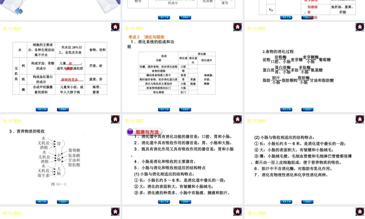Viewport: 365px width, 219px height.
Task: Click the 失水达20%以上 table cell
Action: coord(70,50)
